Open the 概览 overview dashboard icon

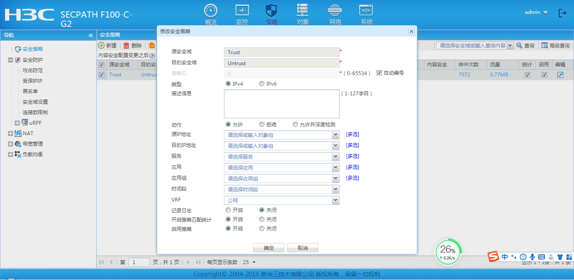(x=211, y=10)
